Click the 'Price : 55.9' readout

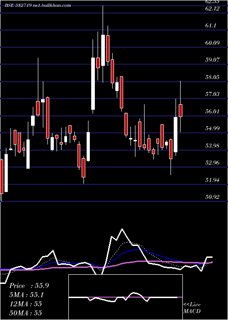coord(29,286)
